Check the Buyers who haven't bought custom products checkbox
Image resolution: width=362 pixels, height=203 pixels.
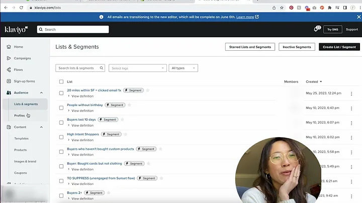(x=61, y=152)
